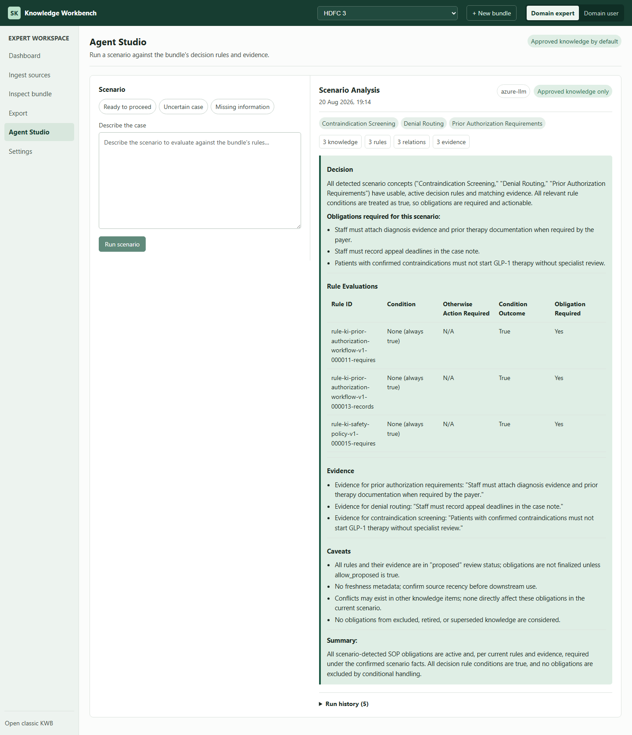Screen dimensions: 632x735
Task: Focus the Describe the case text area
Action: coord(200,181)
